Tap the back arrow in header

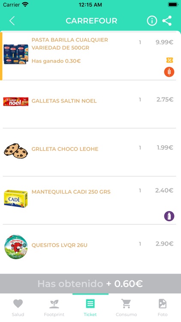point(12,21)
